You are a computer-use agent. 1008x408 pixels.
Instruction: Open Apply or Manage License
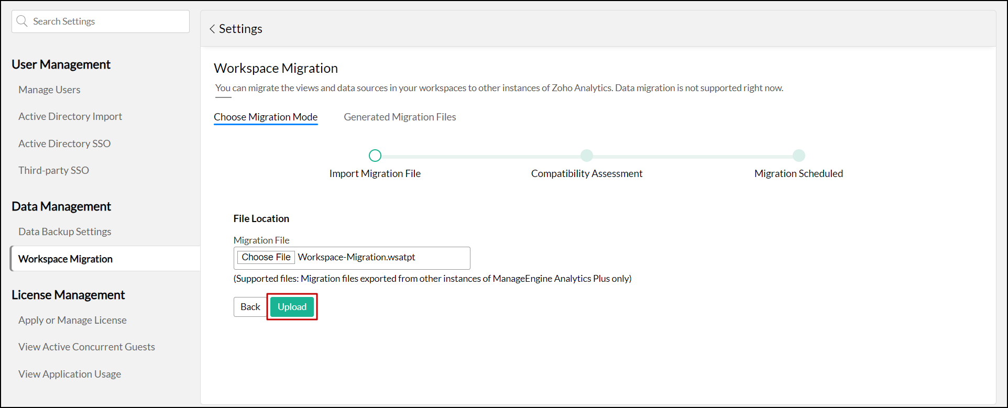pyautogui.click(x=72, y=320)
